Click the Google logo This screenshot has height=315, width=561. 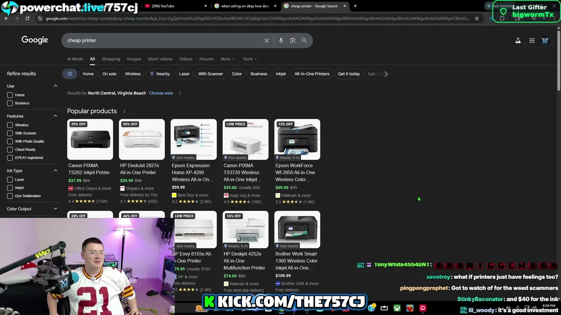click(35, 40)
